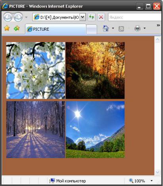The image size is (163, 186).
Task: Open Favorites Center star icon
Action: click(7, 28)
